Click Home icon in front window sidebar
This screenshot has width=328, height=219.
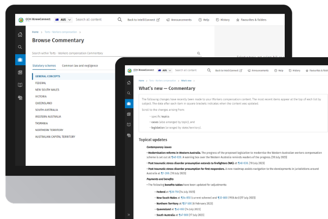[129, 83]
